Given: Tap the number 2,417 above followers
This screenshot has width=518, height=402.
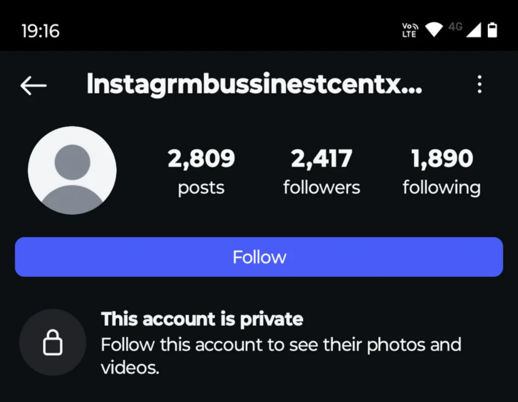Looking at the screenshot, I should (x=322, y=158).
